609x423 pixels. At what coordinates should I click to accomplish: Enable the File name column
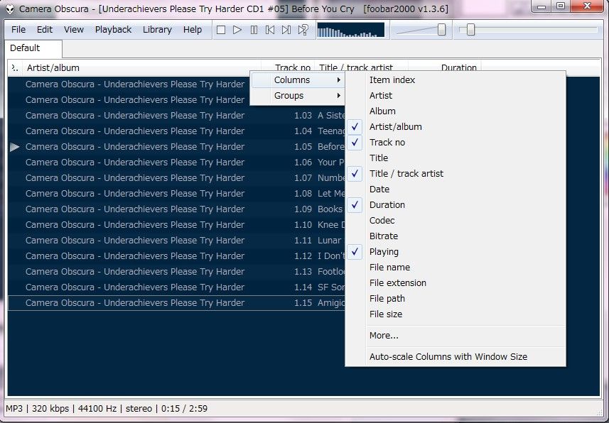coord(456,268)
